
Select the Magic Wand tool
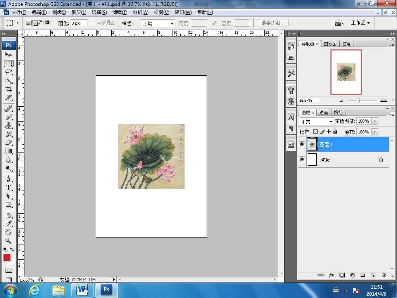click(x=9, y=80)
